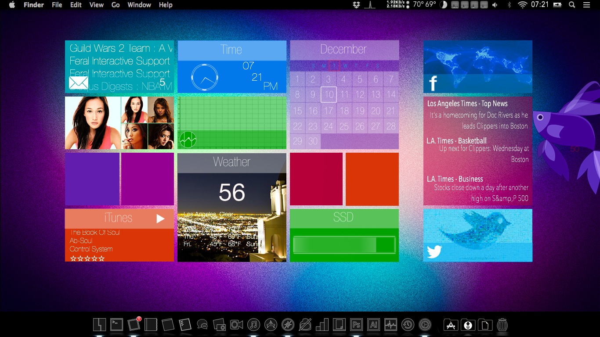Launch FaceTime camera dock icon
This screenshot has height=337, width=600.
coord(236,325)
